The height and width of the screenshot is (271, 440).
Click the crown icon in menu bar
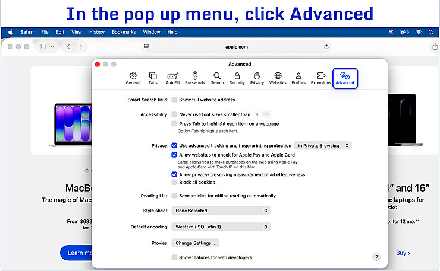391,32
